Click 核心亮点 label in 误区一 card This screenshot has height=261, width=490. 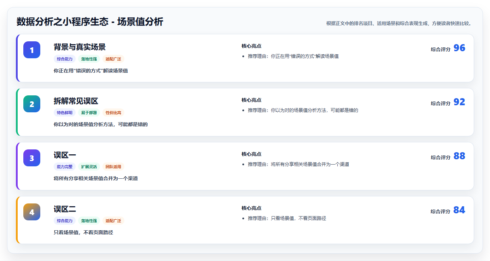(x=252, y=154)
